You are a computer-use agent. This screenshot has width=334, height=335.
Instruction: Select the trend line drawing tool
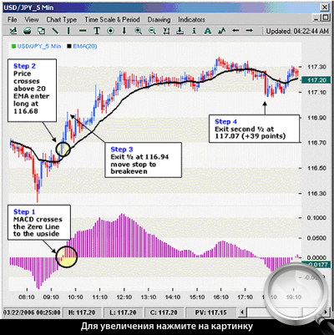point(55,30)
